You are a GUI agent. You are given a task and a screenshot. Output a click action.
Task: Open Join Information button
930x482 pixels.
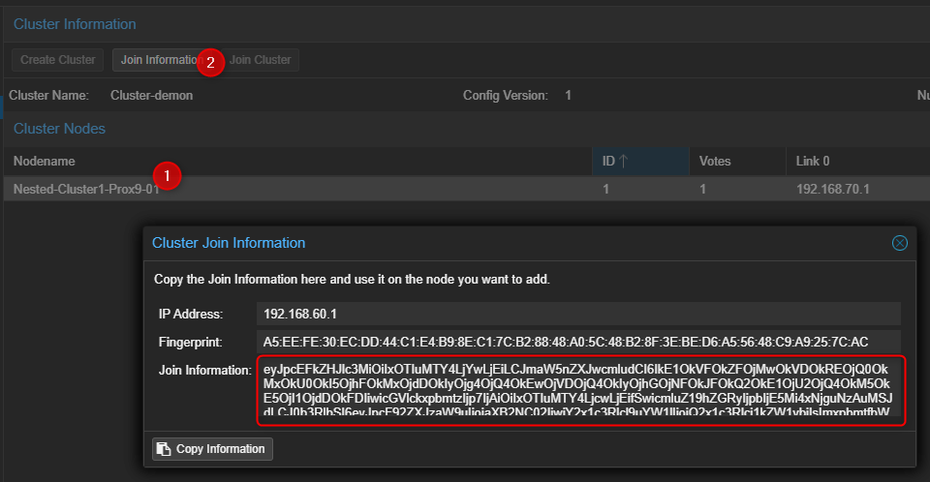pos(162,60)
